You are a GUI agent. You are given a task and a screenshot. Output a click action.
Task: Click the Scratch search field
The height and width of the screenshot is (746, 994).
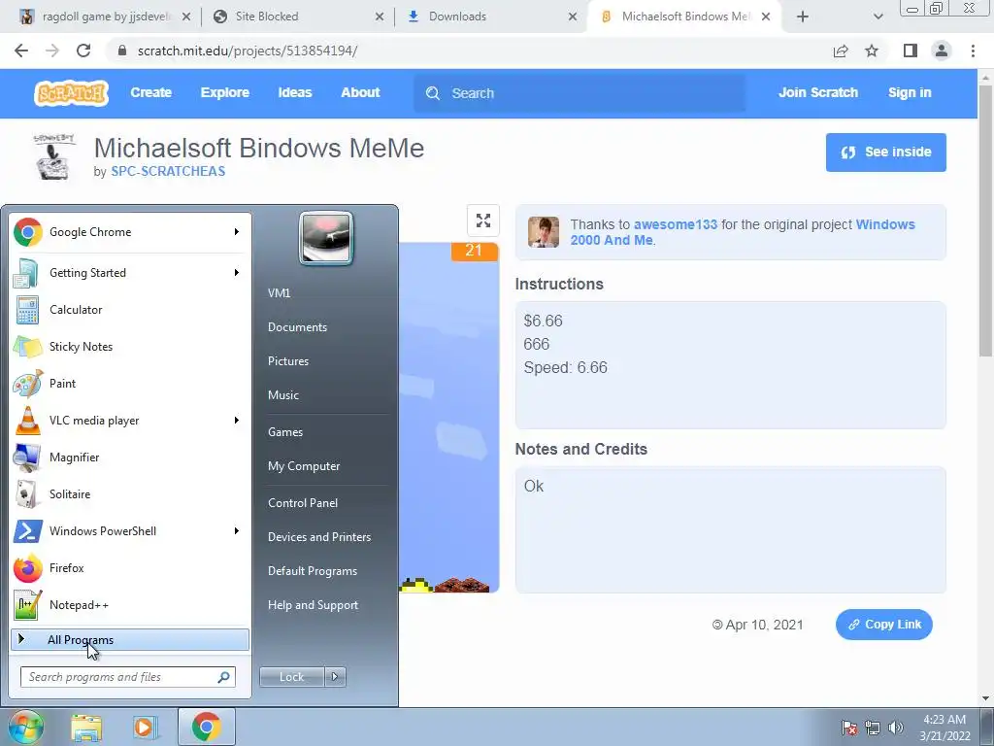click(x=580, y=93)
